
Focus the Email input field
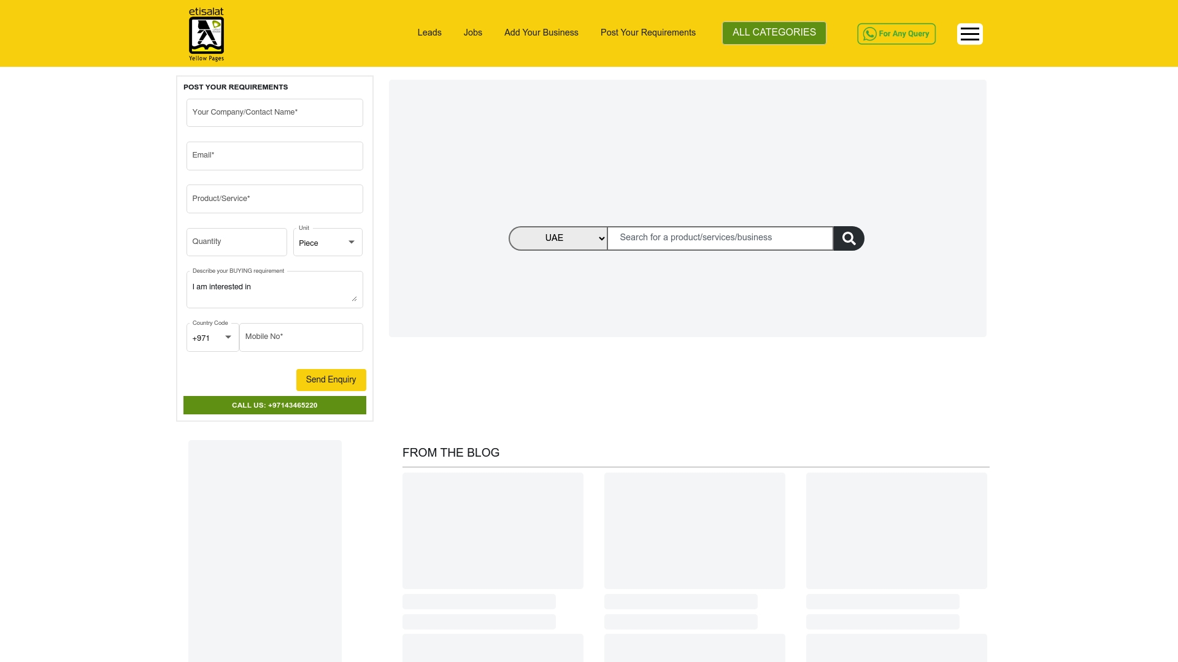[x=274, y=156]
